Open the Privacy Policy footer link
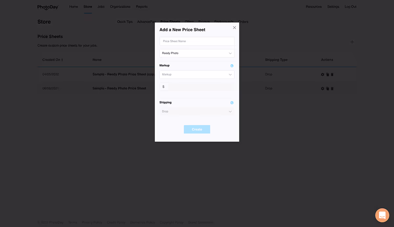This screenshot has height=227, width=394. point(92,222)
